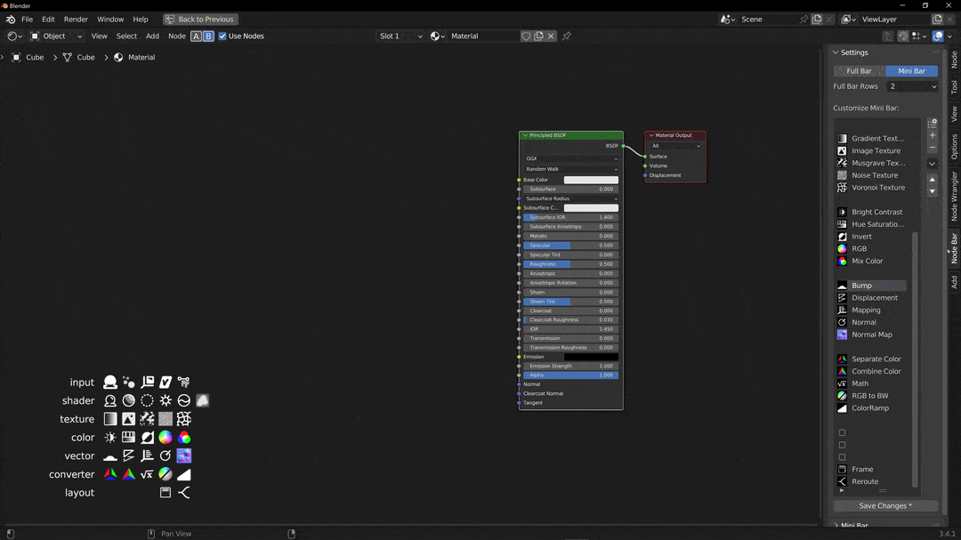Click Save Changes button

885,505
